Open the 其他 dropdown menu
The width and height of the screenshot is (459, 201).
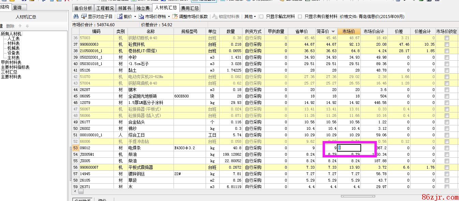(x=250, y=16)
